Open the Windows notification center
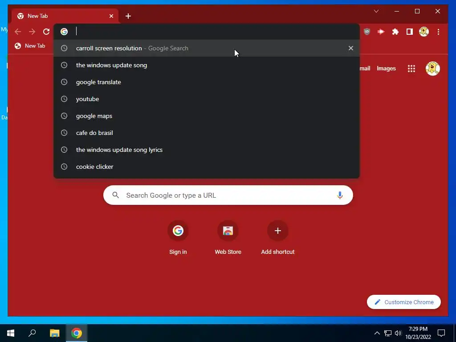The image size is (456, 342). click(x=441, y=333)
